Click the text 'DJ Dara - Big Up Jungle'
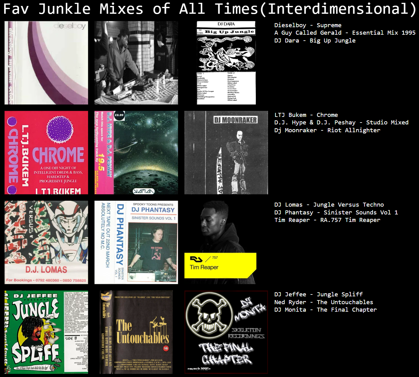The height and width of the screenshot is (377, 419). coord(315,40)
